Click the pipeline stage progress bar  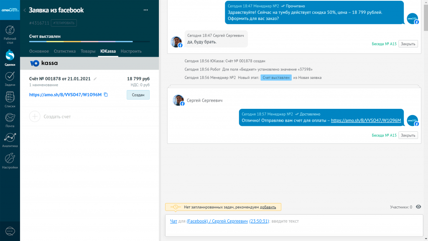81,42
